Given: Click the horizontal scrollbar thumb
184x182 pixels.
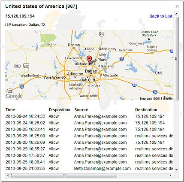Looking at the screenshot, I should point(64,176).
